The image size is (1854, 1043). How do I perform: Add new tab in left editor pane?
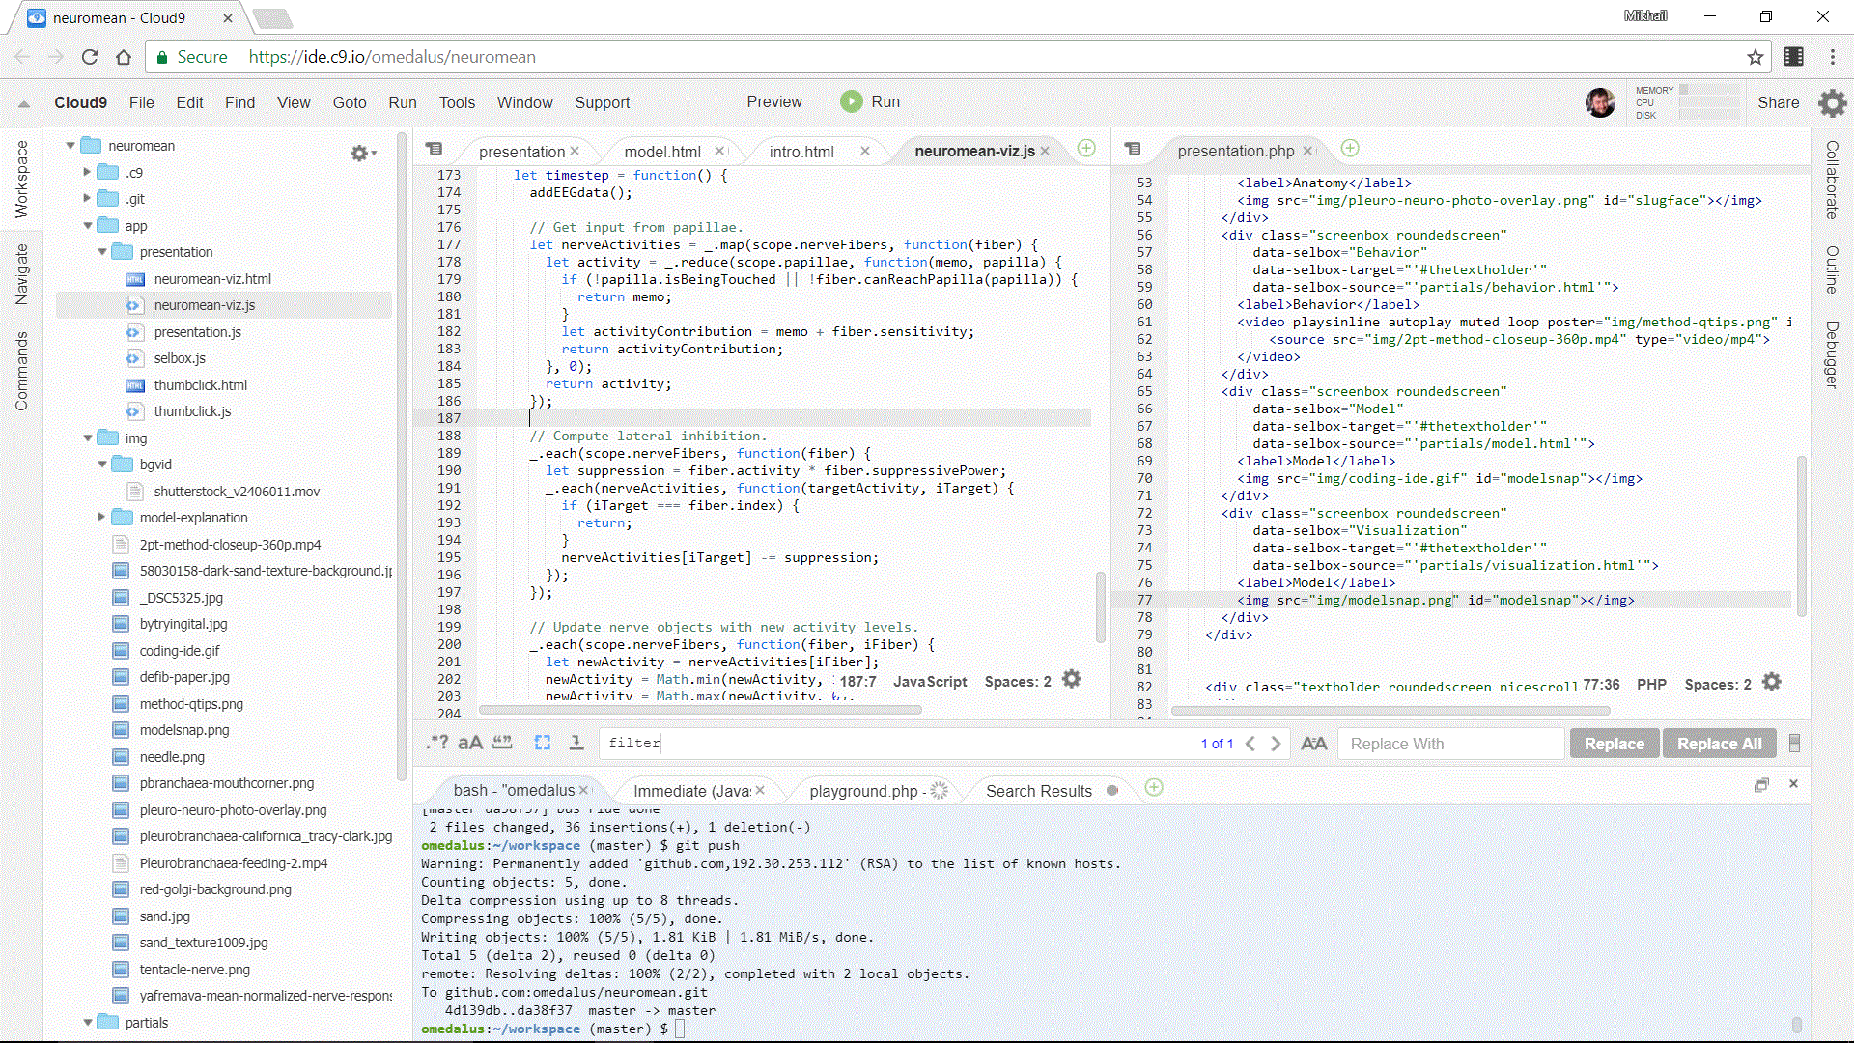pyautogui.click(x=1086, y=148)
